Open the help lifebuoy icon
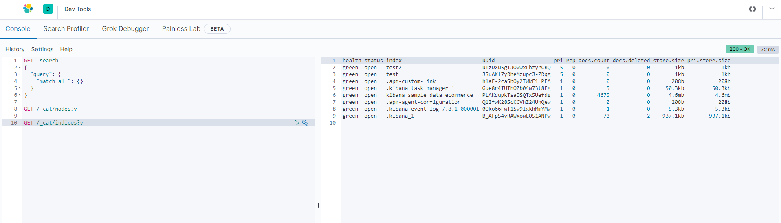 752,9
